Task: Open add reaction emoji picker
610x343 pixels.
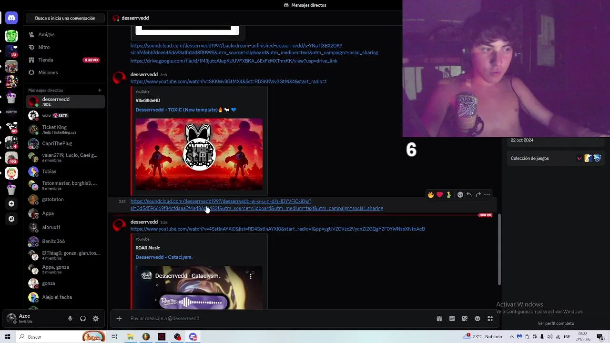Action: 460,194
